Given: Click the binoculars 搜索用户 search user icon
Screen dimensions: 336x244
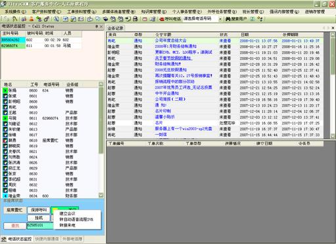Looking at the screenshot, I should [228, 19].
